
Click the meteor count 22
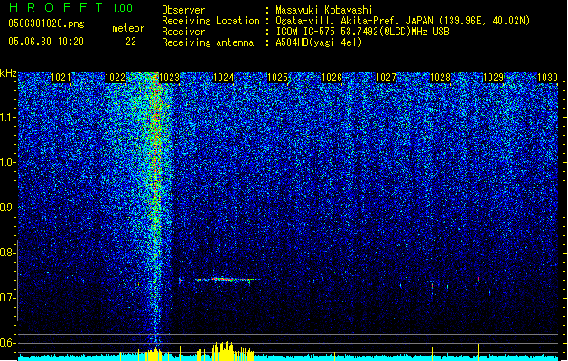(x=131, y=42)
